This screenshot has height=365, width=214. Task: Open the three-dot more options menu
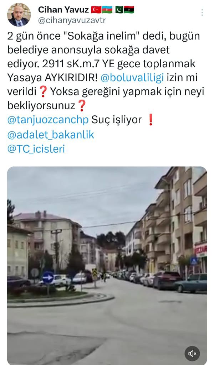[x=202, y=12]
